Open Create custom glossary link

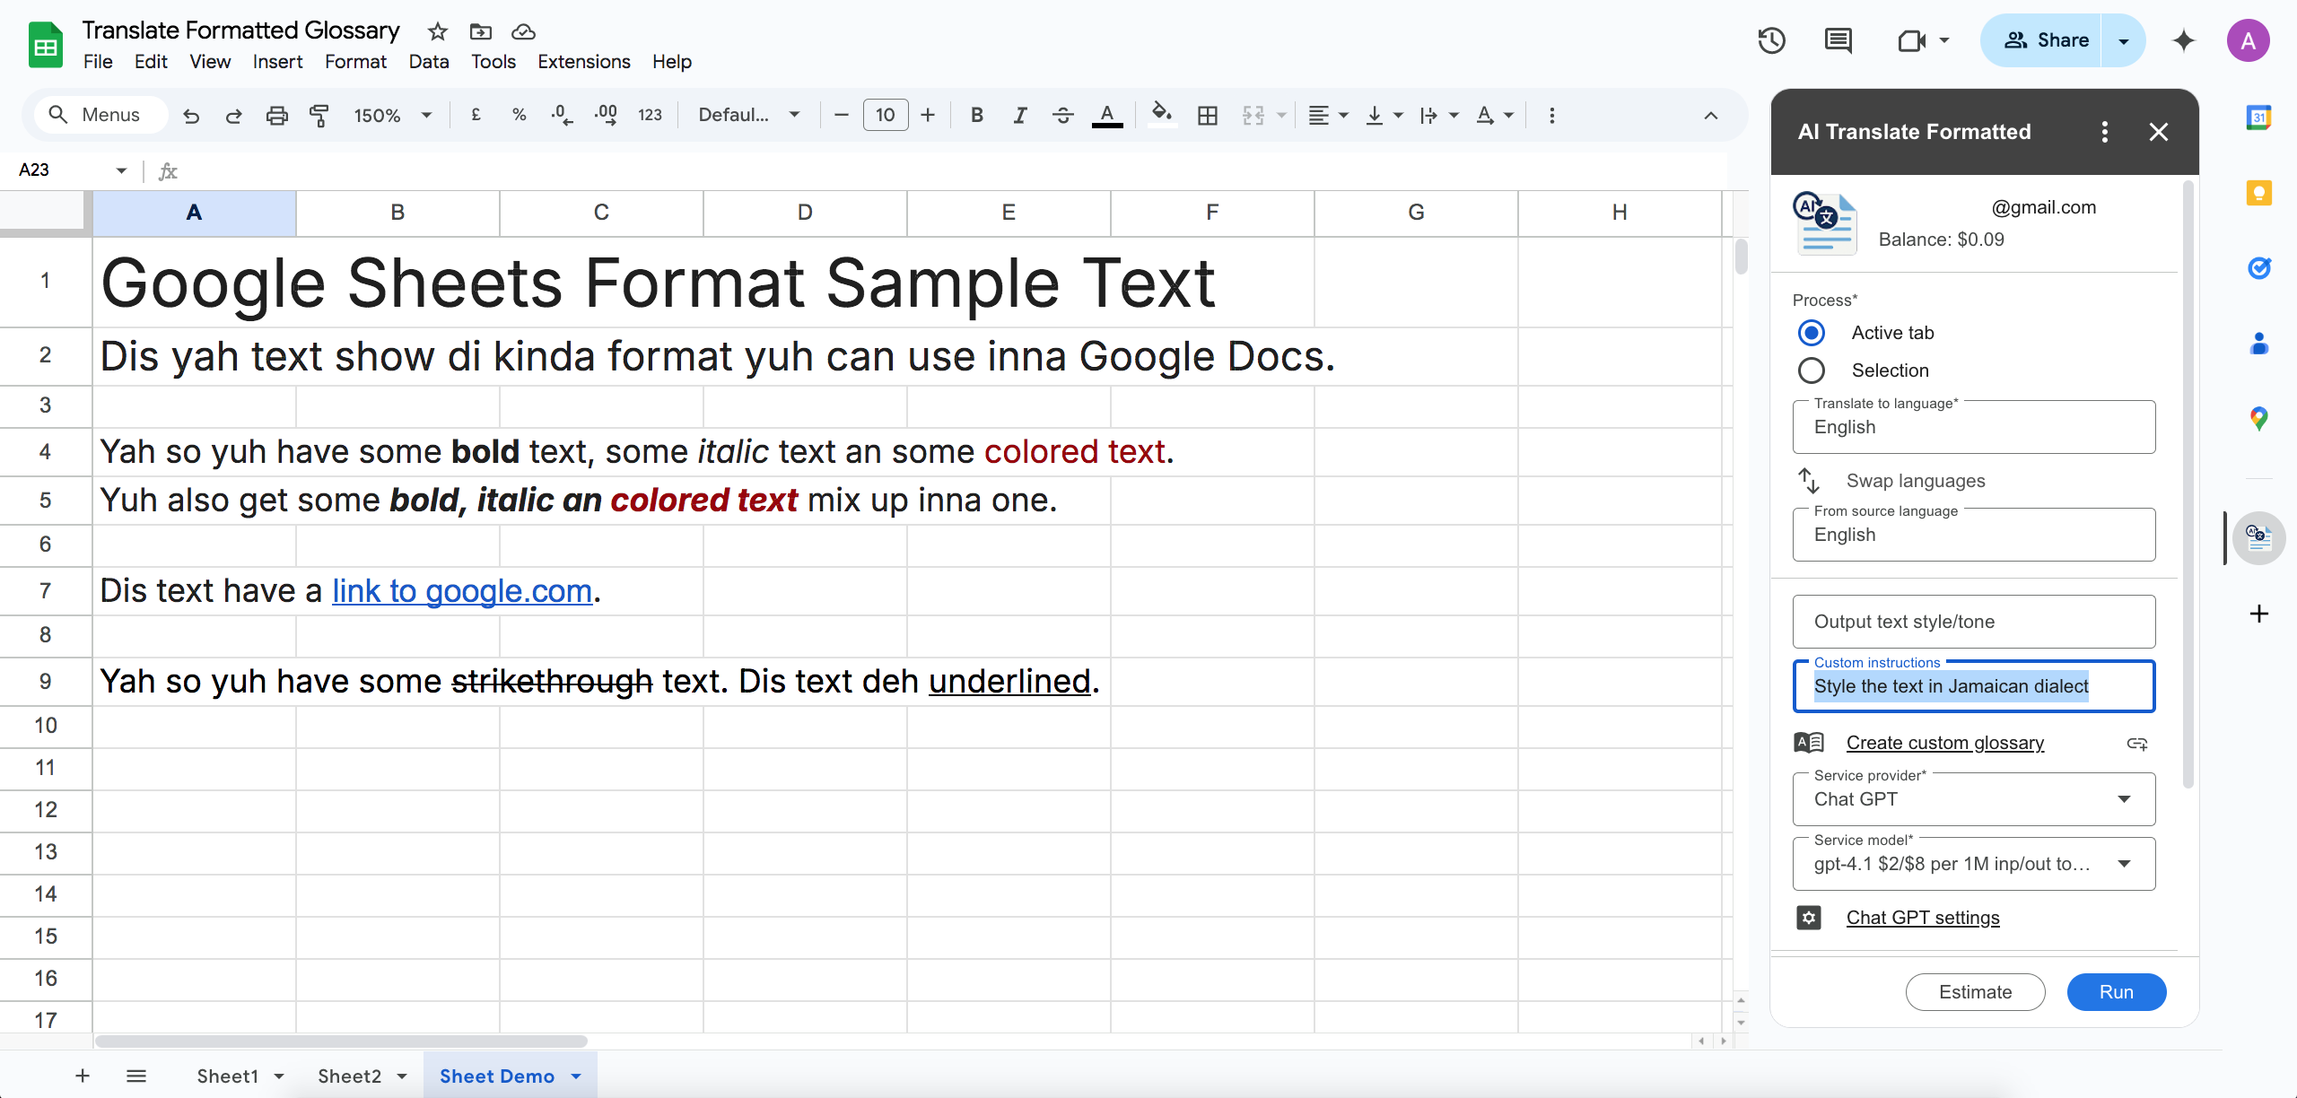(1944, 743)
